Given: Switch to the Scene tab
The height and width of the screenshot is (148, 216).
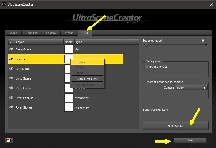Looking at the screenshot, I should (x=13, y=33).
